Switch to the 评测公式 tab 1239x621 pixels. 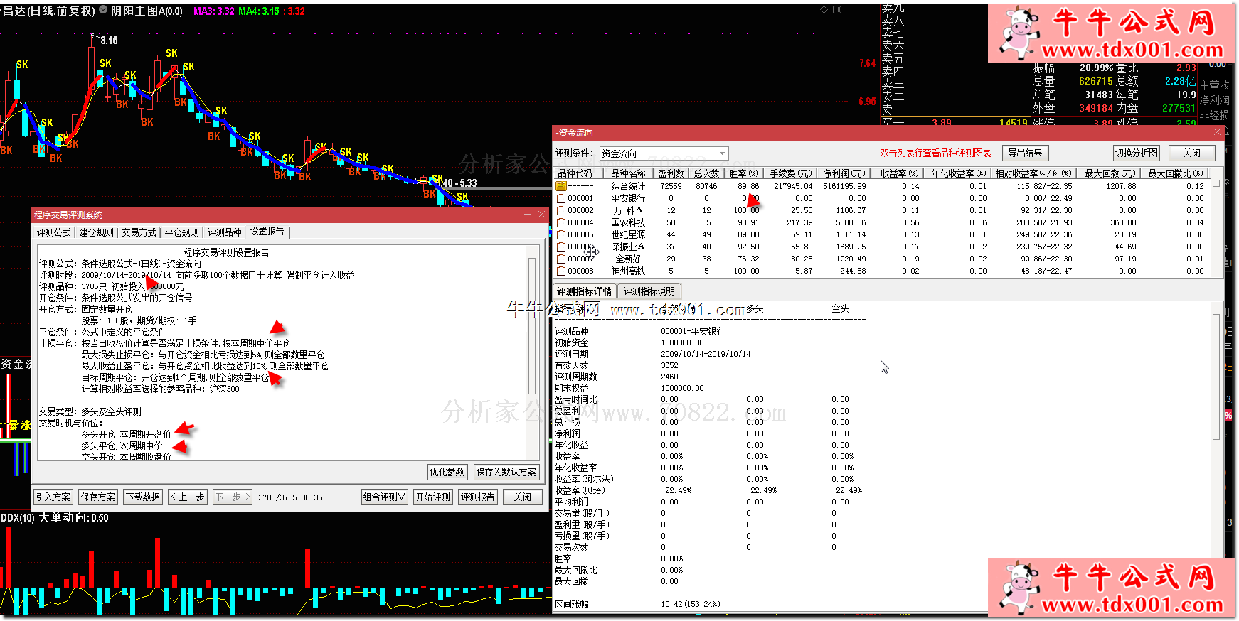54,232
